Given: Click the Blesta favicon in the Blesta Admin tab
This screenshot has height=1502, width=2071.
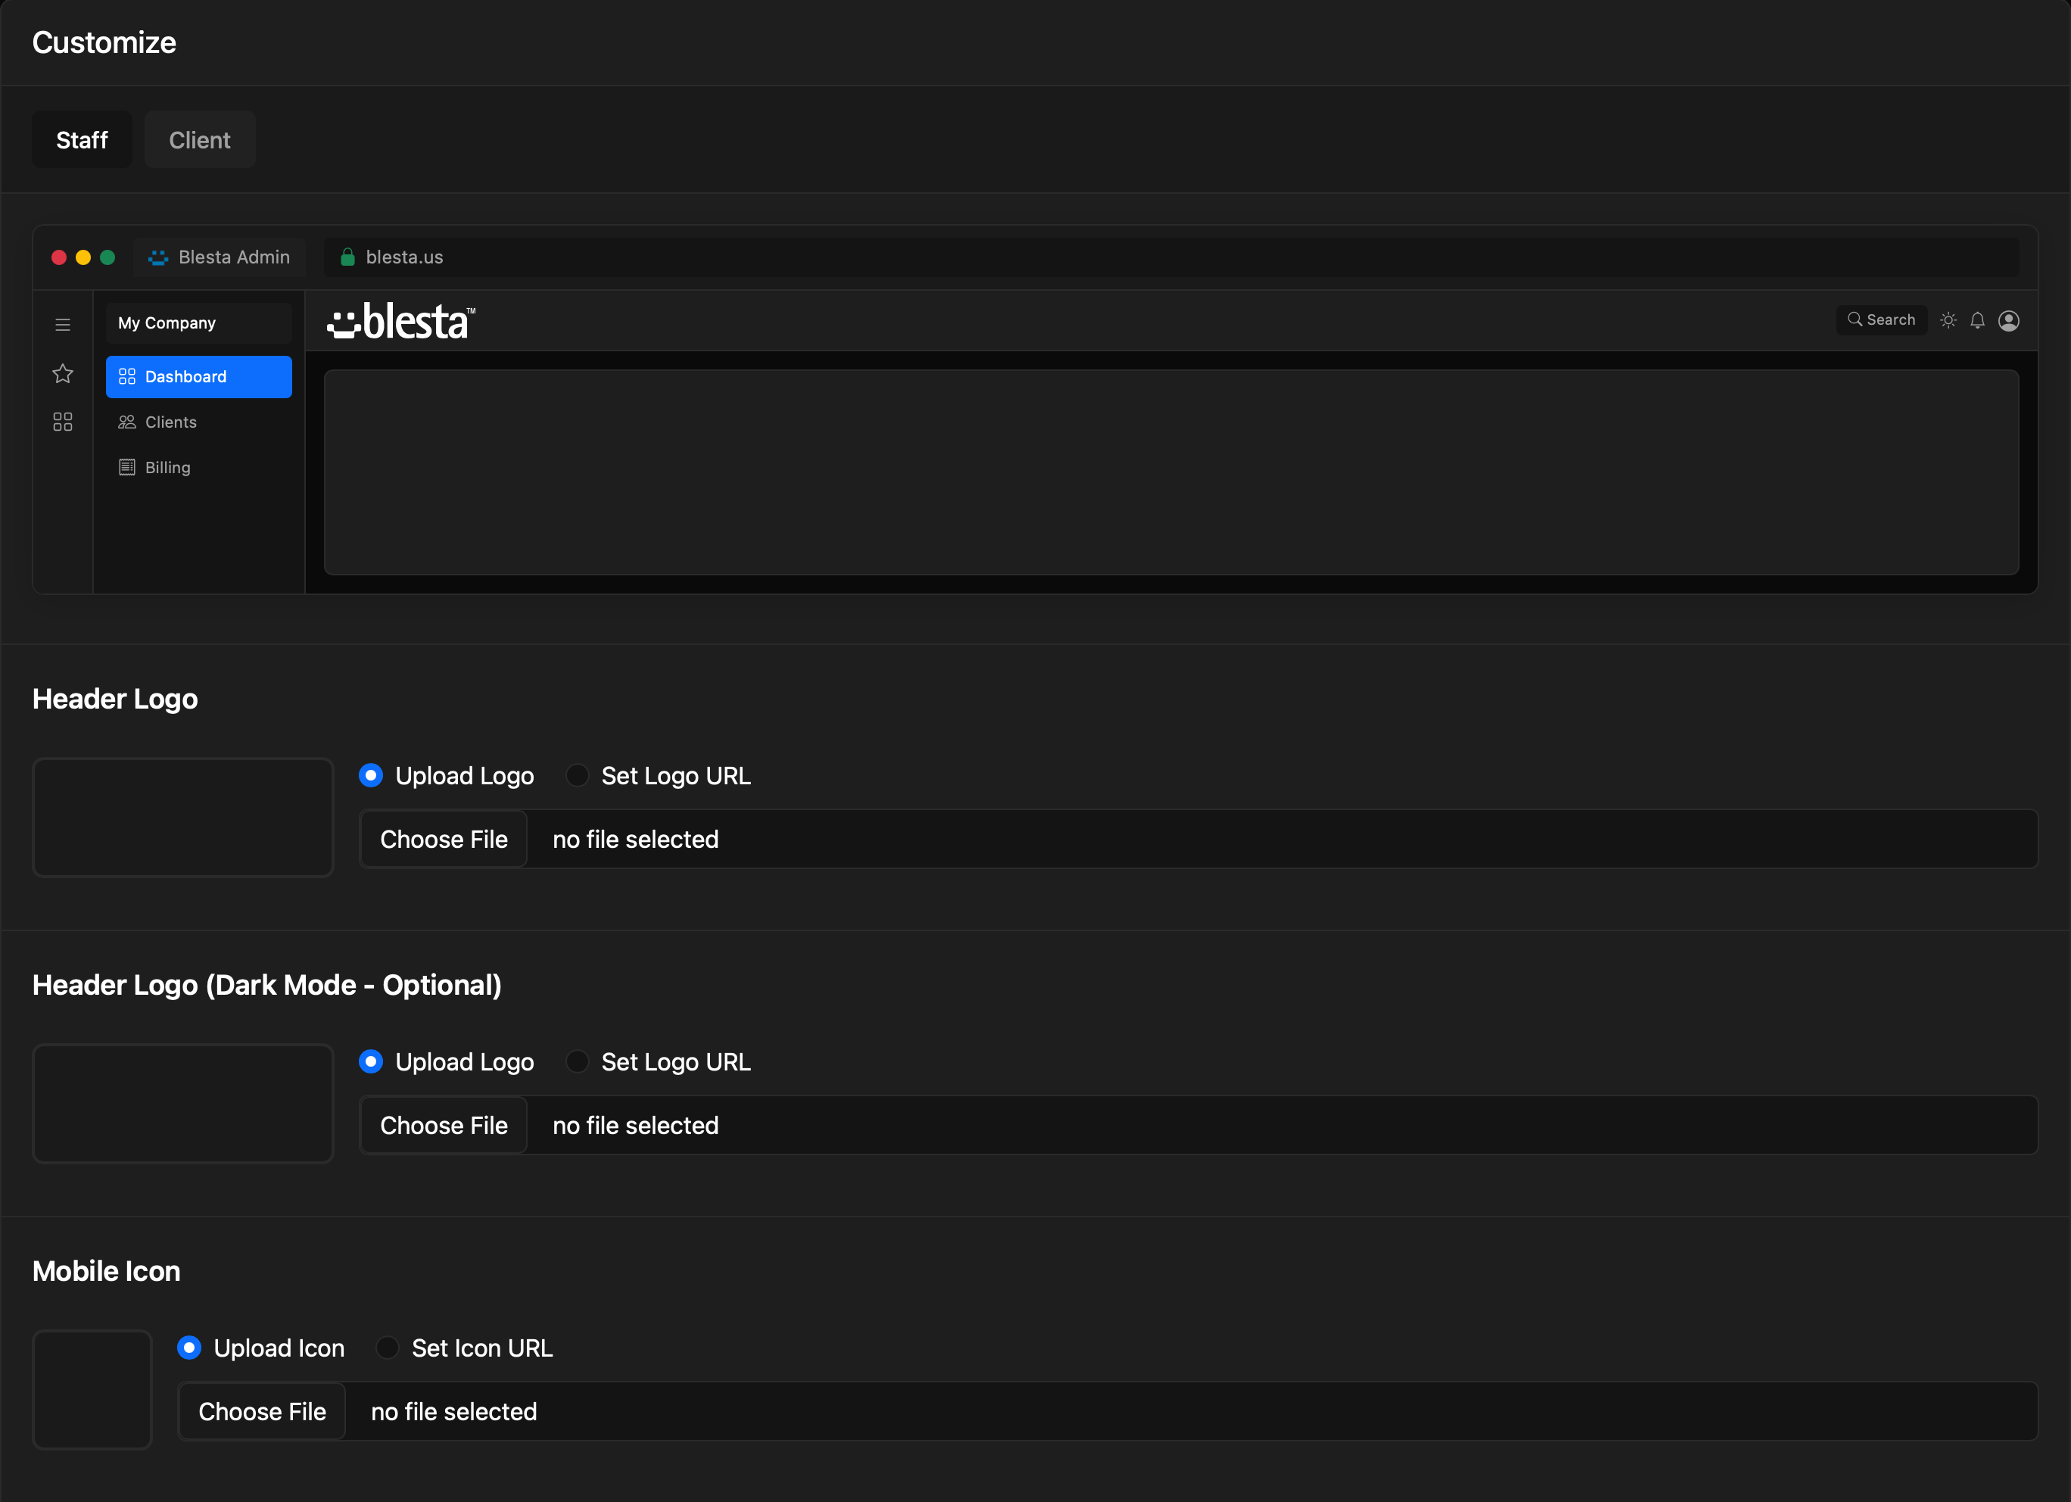Looking at the screenshot, I should (158, 257).
